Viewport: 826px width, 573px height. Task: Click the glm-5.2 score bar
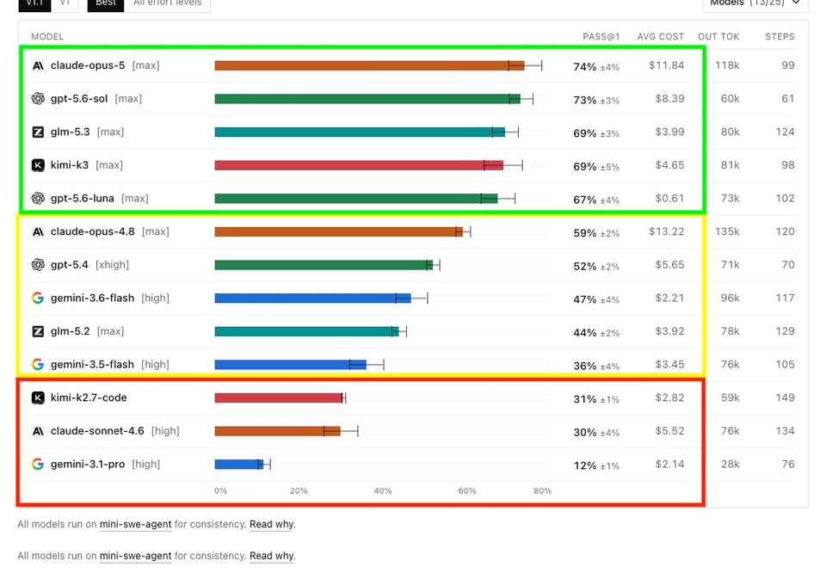(x=306, y=331)
